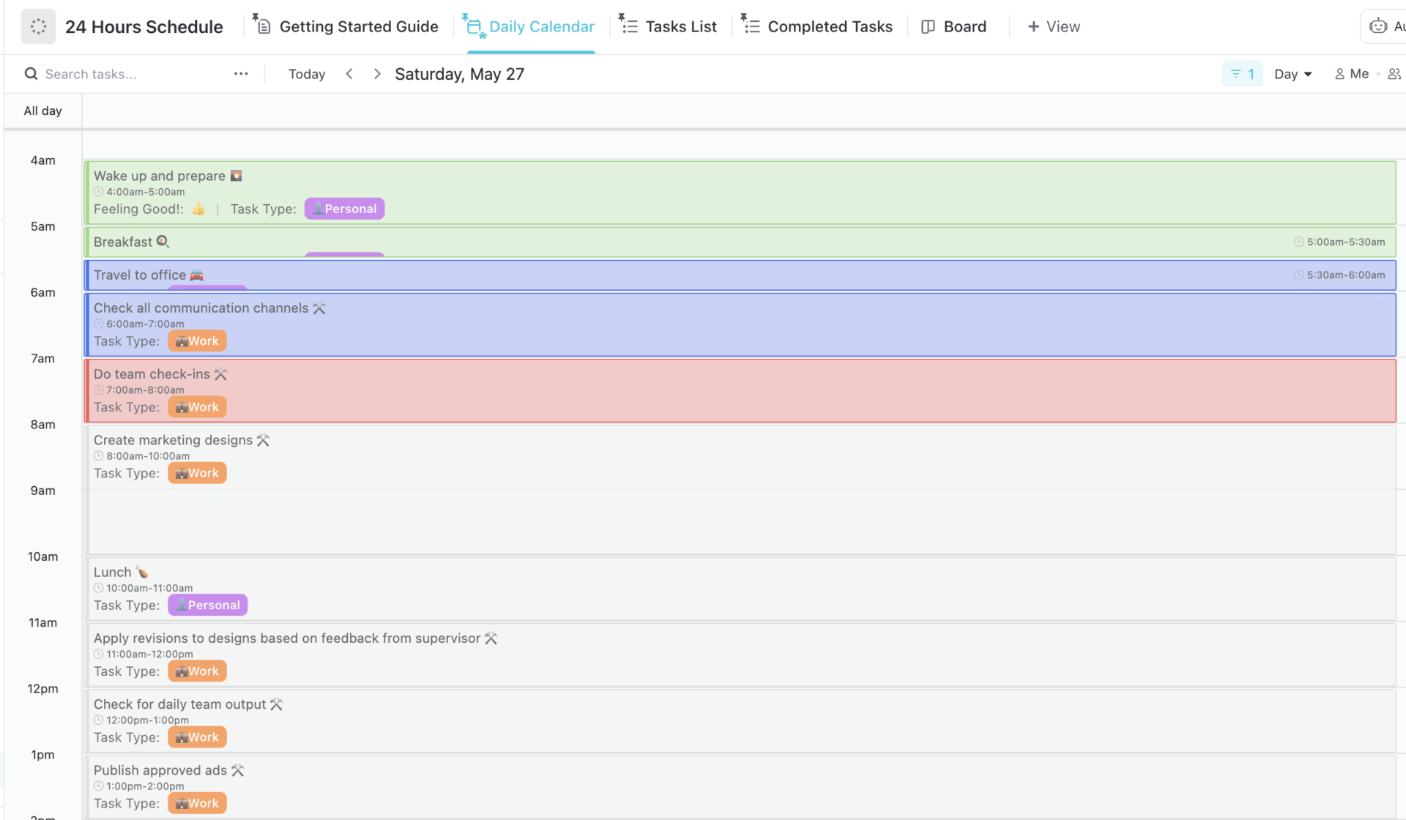
Task: Click the purple Personal tag on Lunch
Action: click(x=208, y=605)
